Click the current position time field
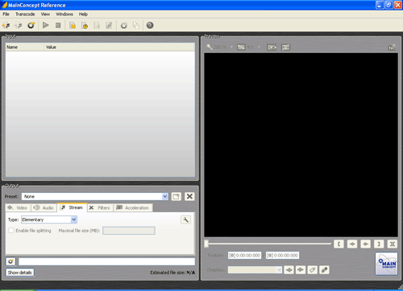Viewport: 403px width, 291px height. tap(244, 256)
